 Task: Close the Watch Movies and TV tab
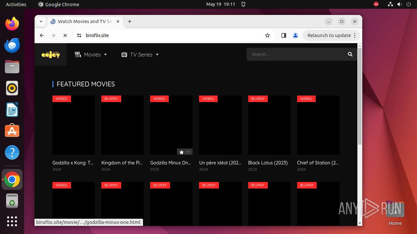[x=118, y=21]
